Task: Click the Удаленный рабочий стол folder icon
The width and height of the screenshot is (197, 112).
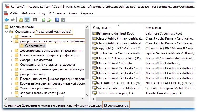Action: tap(17, 88)
